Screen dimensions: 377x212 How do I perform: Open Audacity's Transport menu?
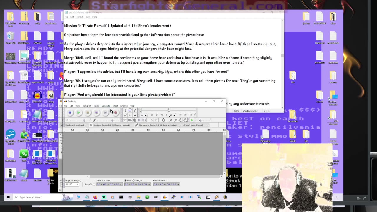tap(87, 106)
